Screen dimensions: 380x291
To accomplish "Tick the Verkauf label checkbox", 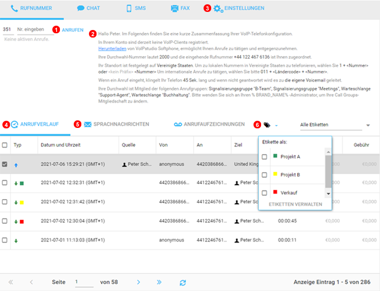I will click(x=264, y=193).
